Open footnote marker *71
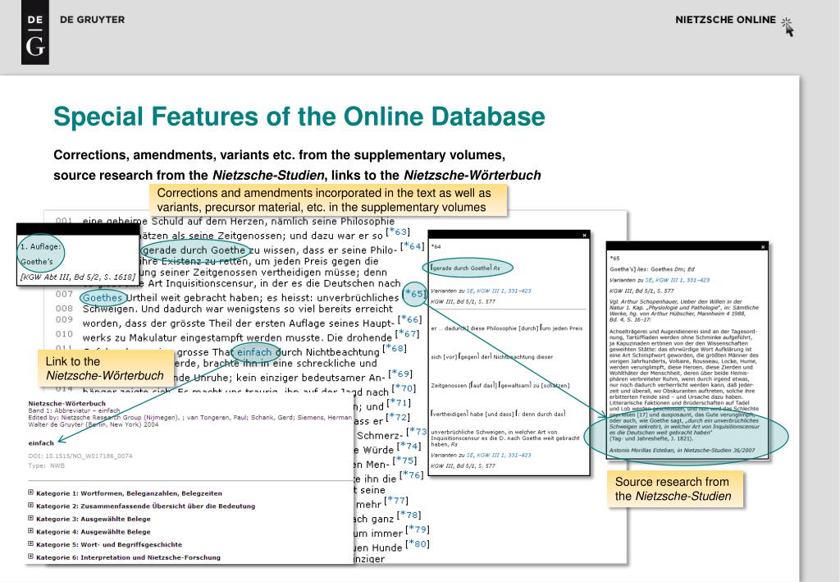The height and width of the screenshot is (582, 840). tap(398, 402)
